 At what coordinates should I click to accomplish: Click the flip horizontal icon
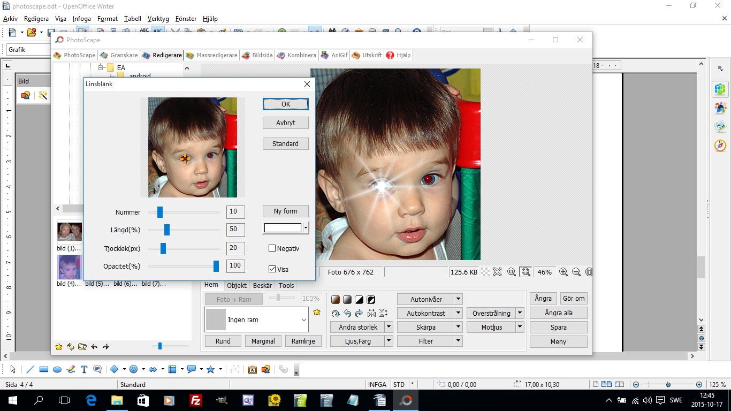371,314
